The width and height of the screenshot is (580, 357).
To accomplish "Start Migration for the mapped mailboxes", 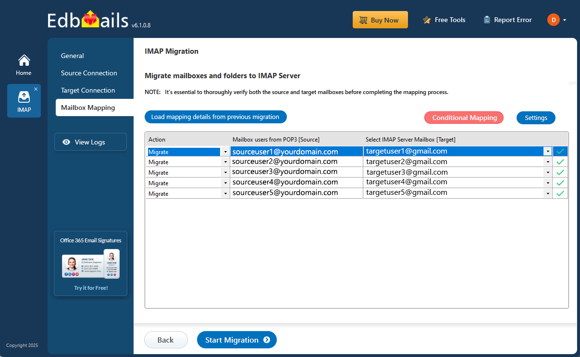I will 236,340.
